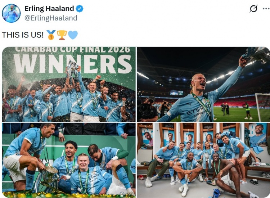The height and width of the screenshot is (198, 270).
Task: Open the three-dot more options menu
Action: point(266,9)
